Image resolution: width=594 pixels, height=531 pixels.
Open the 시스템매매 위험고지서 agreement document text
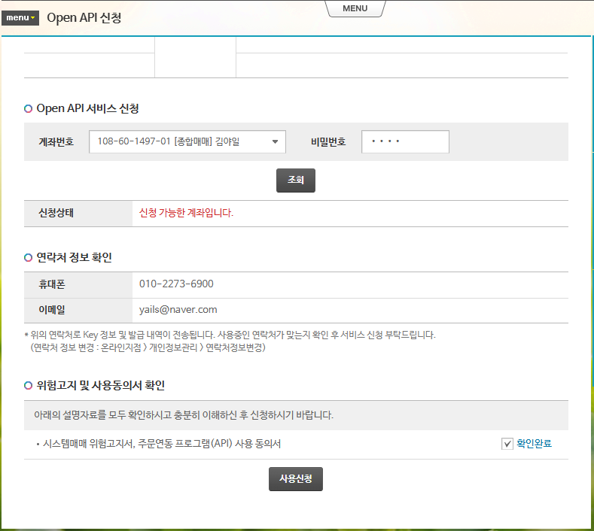pos(162,444)
